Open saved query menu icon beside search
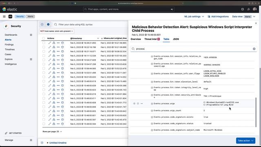 point(42,24)
